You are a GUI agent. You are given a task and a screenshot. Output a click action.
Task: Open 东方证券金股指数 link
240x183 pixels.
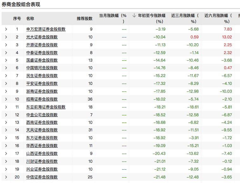42,138
